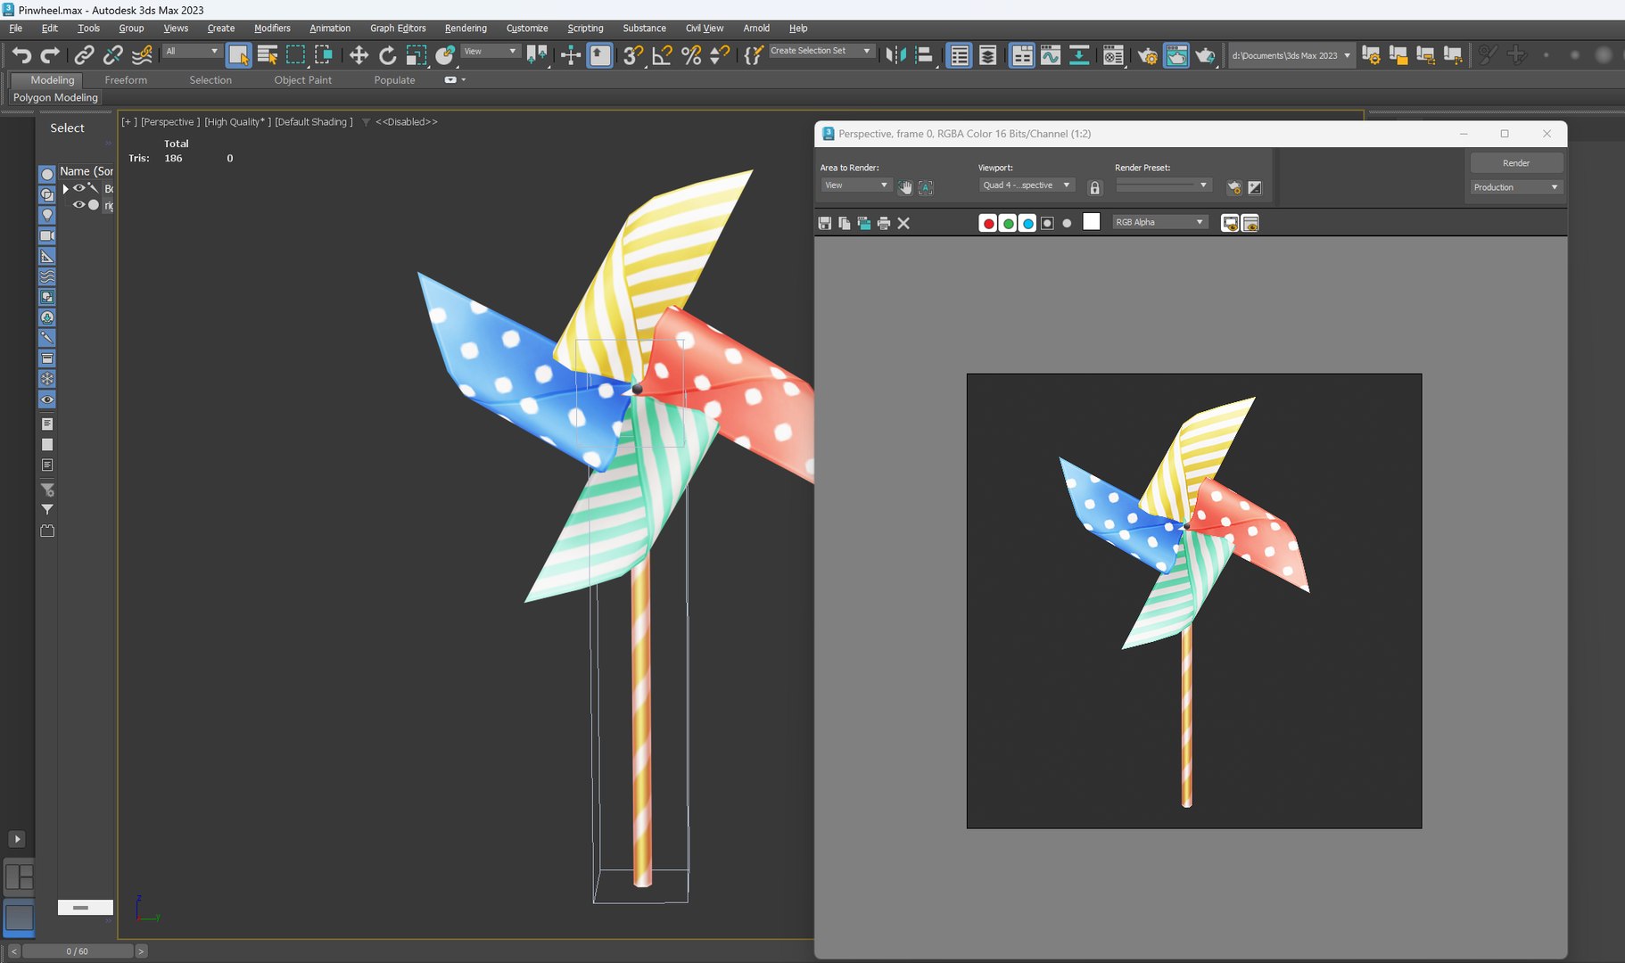
Task: Toggle the 3D Snaps icon
Action: pyautogui.click(x=633, y=55)
